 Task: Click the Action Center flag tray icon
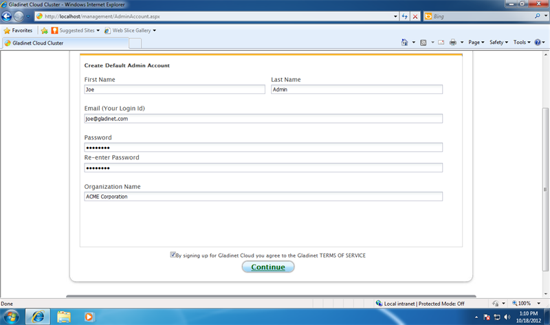487,317
